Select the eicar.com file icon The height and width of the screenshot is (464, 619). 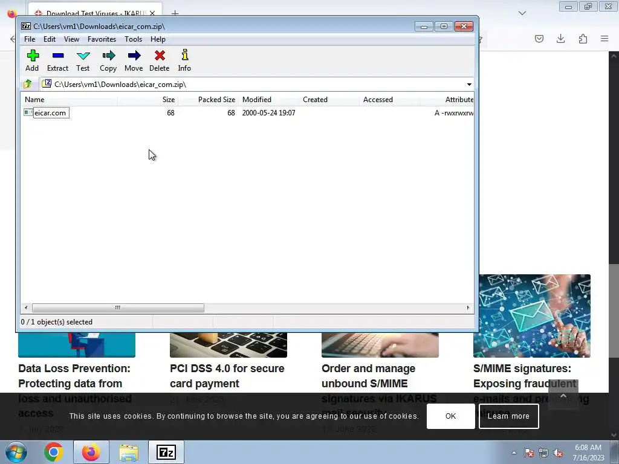(28, 112)
